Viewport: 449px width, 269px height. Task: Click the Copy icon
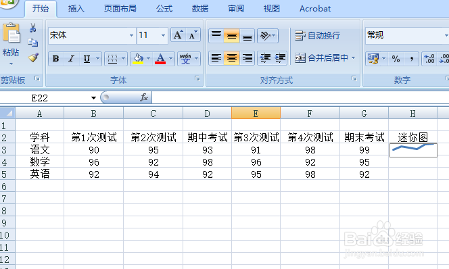[x=32, y=43]
